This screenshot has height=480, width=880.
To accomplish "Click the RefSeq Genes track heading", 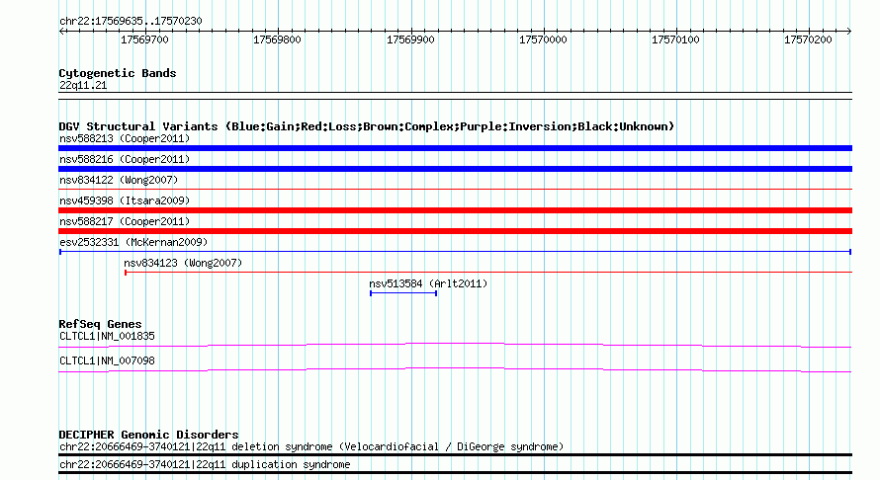I will [x=100, y=324].
